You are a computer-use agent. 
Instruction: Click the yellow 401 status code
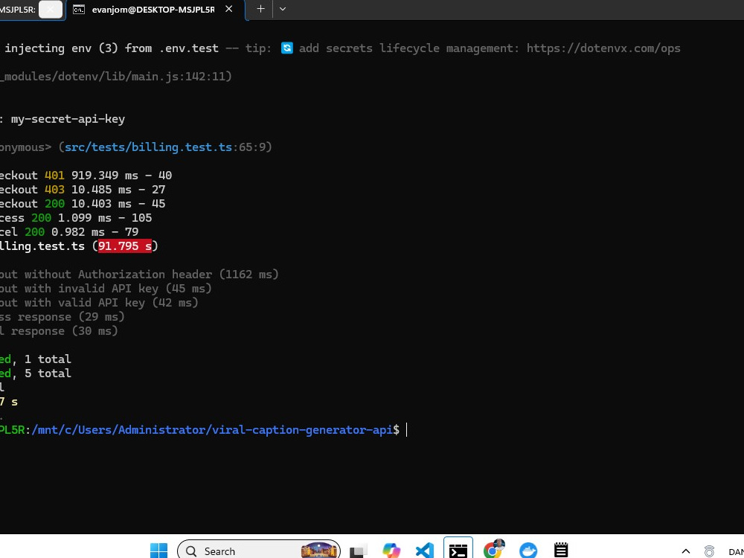(x=54, y=175)
